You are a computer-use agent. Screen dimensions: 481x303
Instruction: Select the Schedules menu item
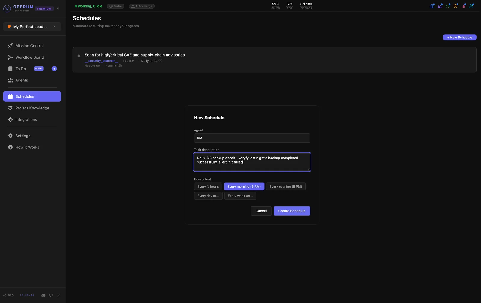[x=32, y=96]
